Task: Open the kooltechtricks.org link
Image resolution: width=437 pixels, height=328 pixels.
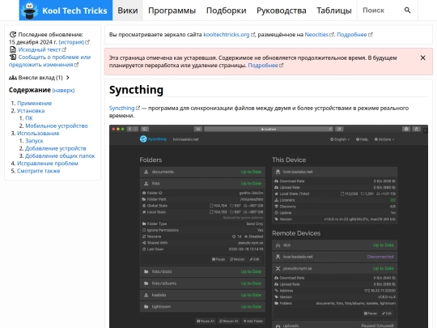Action: 229,35
